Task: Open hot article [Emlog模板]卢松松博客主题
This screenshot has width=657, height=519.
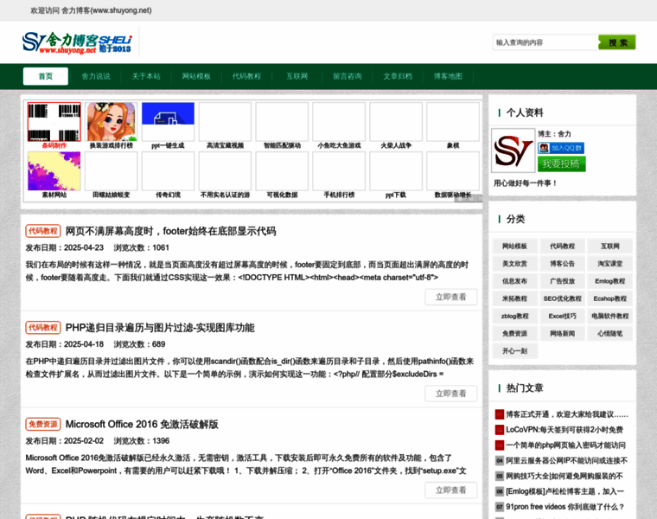Action: [x=565, y=491]
